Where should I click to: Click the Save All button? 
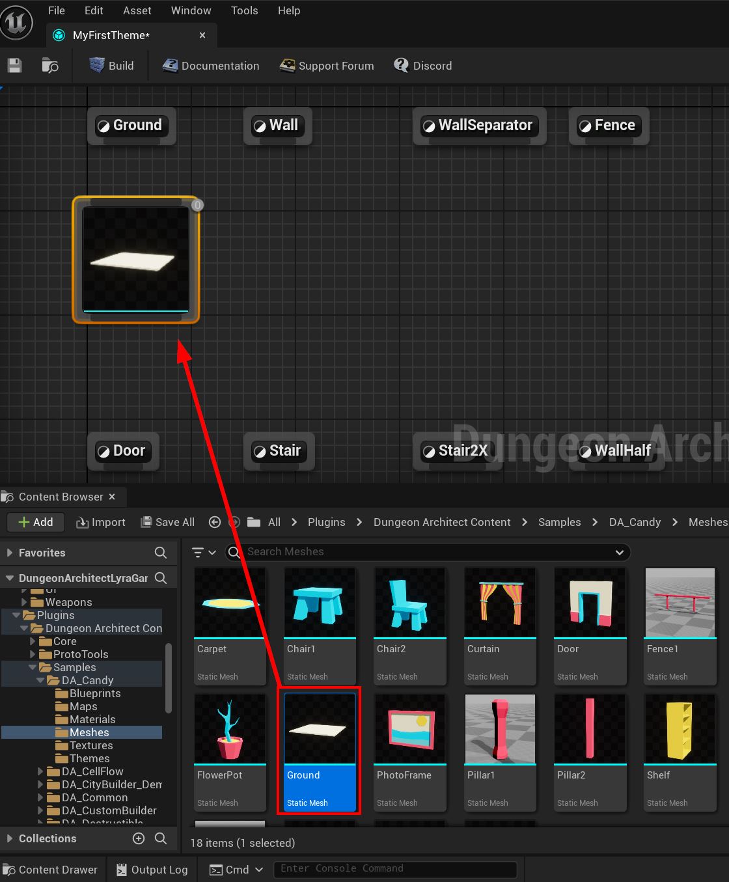(x=168, y=522)
